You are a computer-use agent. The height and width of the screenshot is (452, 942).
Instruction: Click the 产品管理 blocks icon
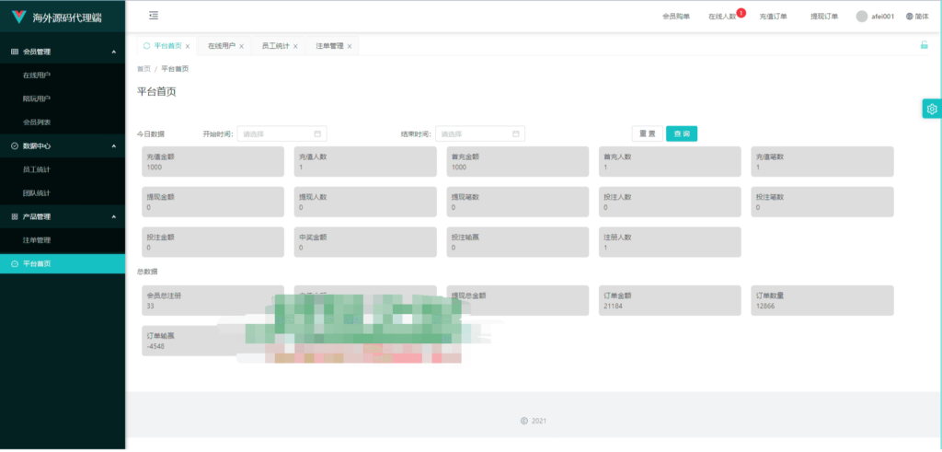point(15,216)
